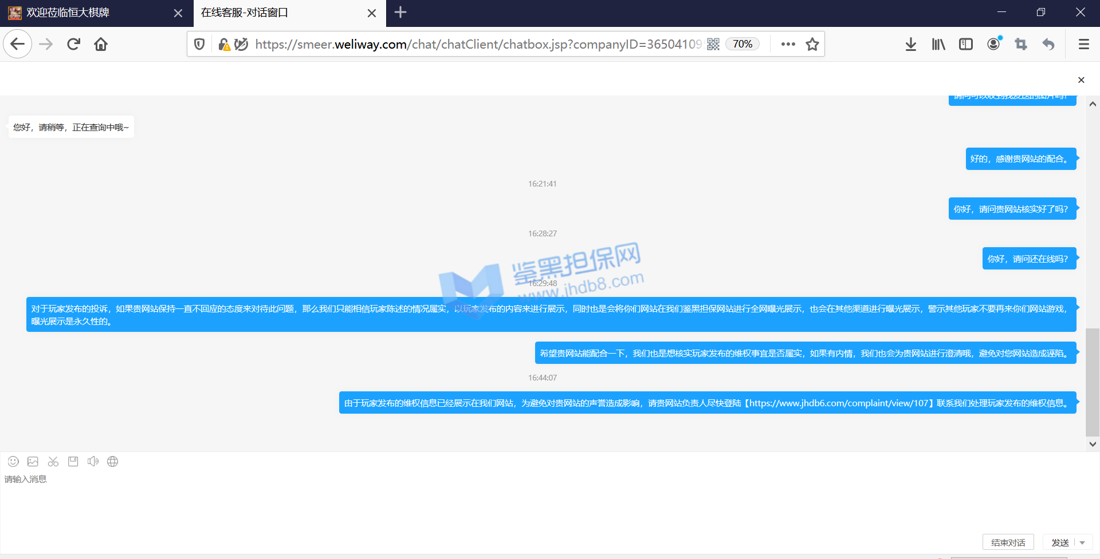1100x559 pixels.
Task: Toggle the sidebar view icon
Action: 966,44
